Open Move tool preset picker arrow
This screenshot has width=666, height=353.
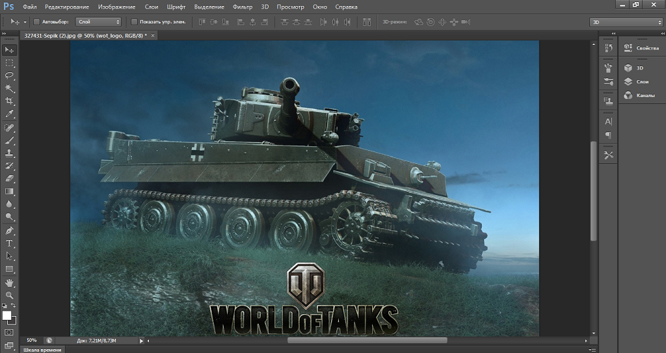click(x=25, y=22)
